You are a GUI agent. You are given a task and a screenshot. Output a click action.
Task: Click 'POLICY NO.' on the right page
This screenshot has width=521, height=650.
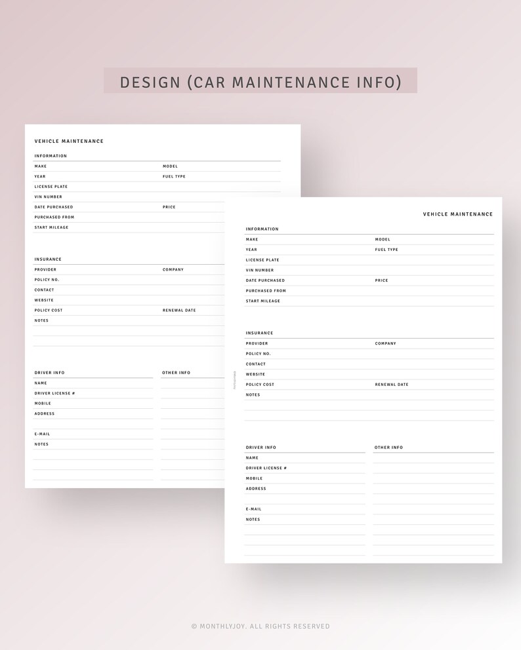point(259,354)
